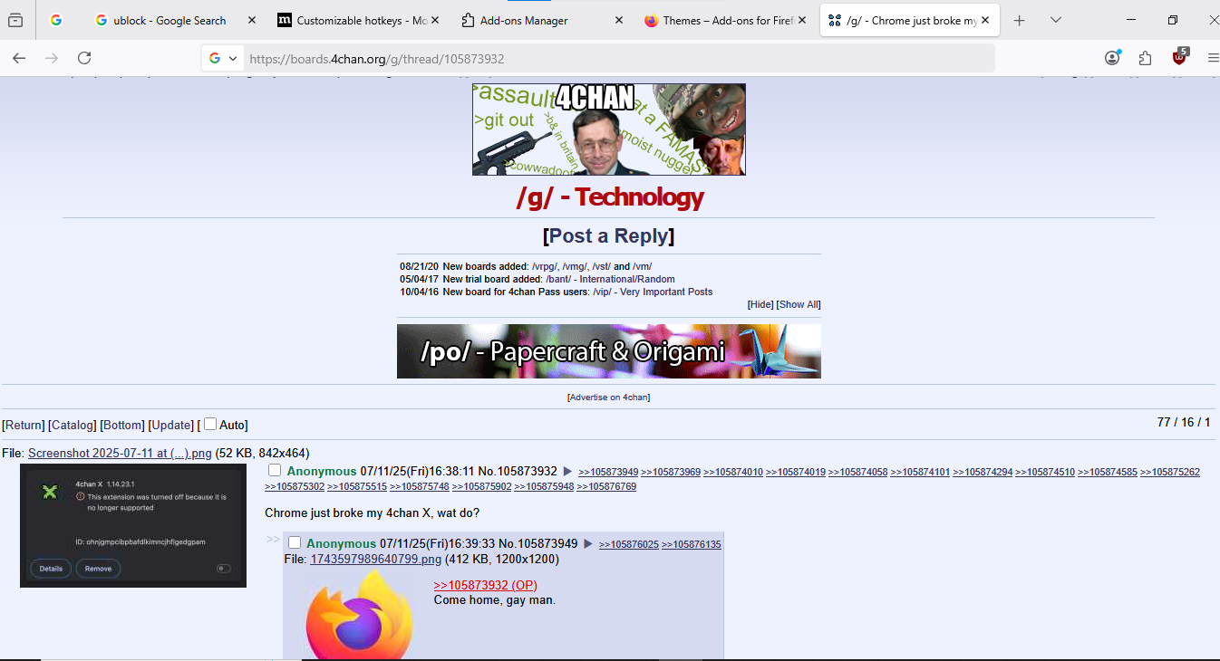Click the >>105873932 (OP) quote link
The width and height of the screenshot is (1220, 661).
[x=485, y=585]
